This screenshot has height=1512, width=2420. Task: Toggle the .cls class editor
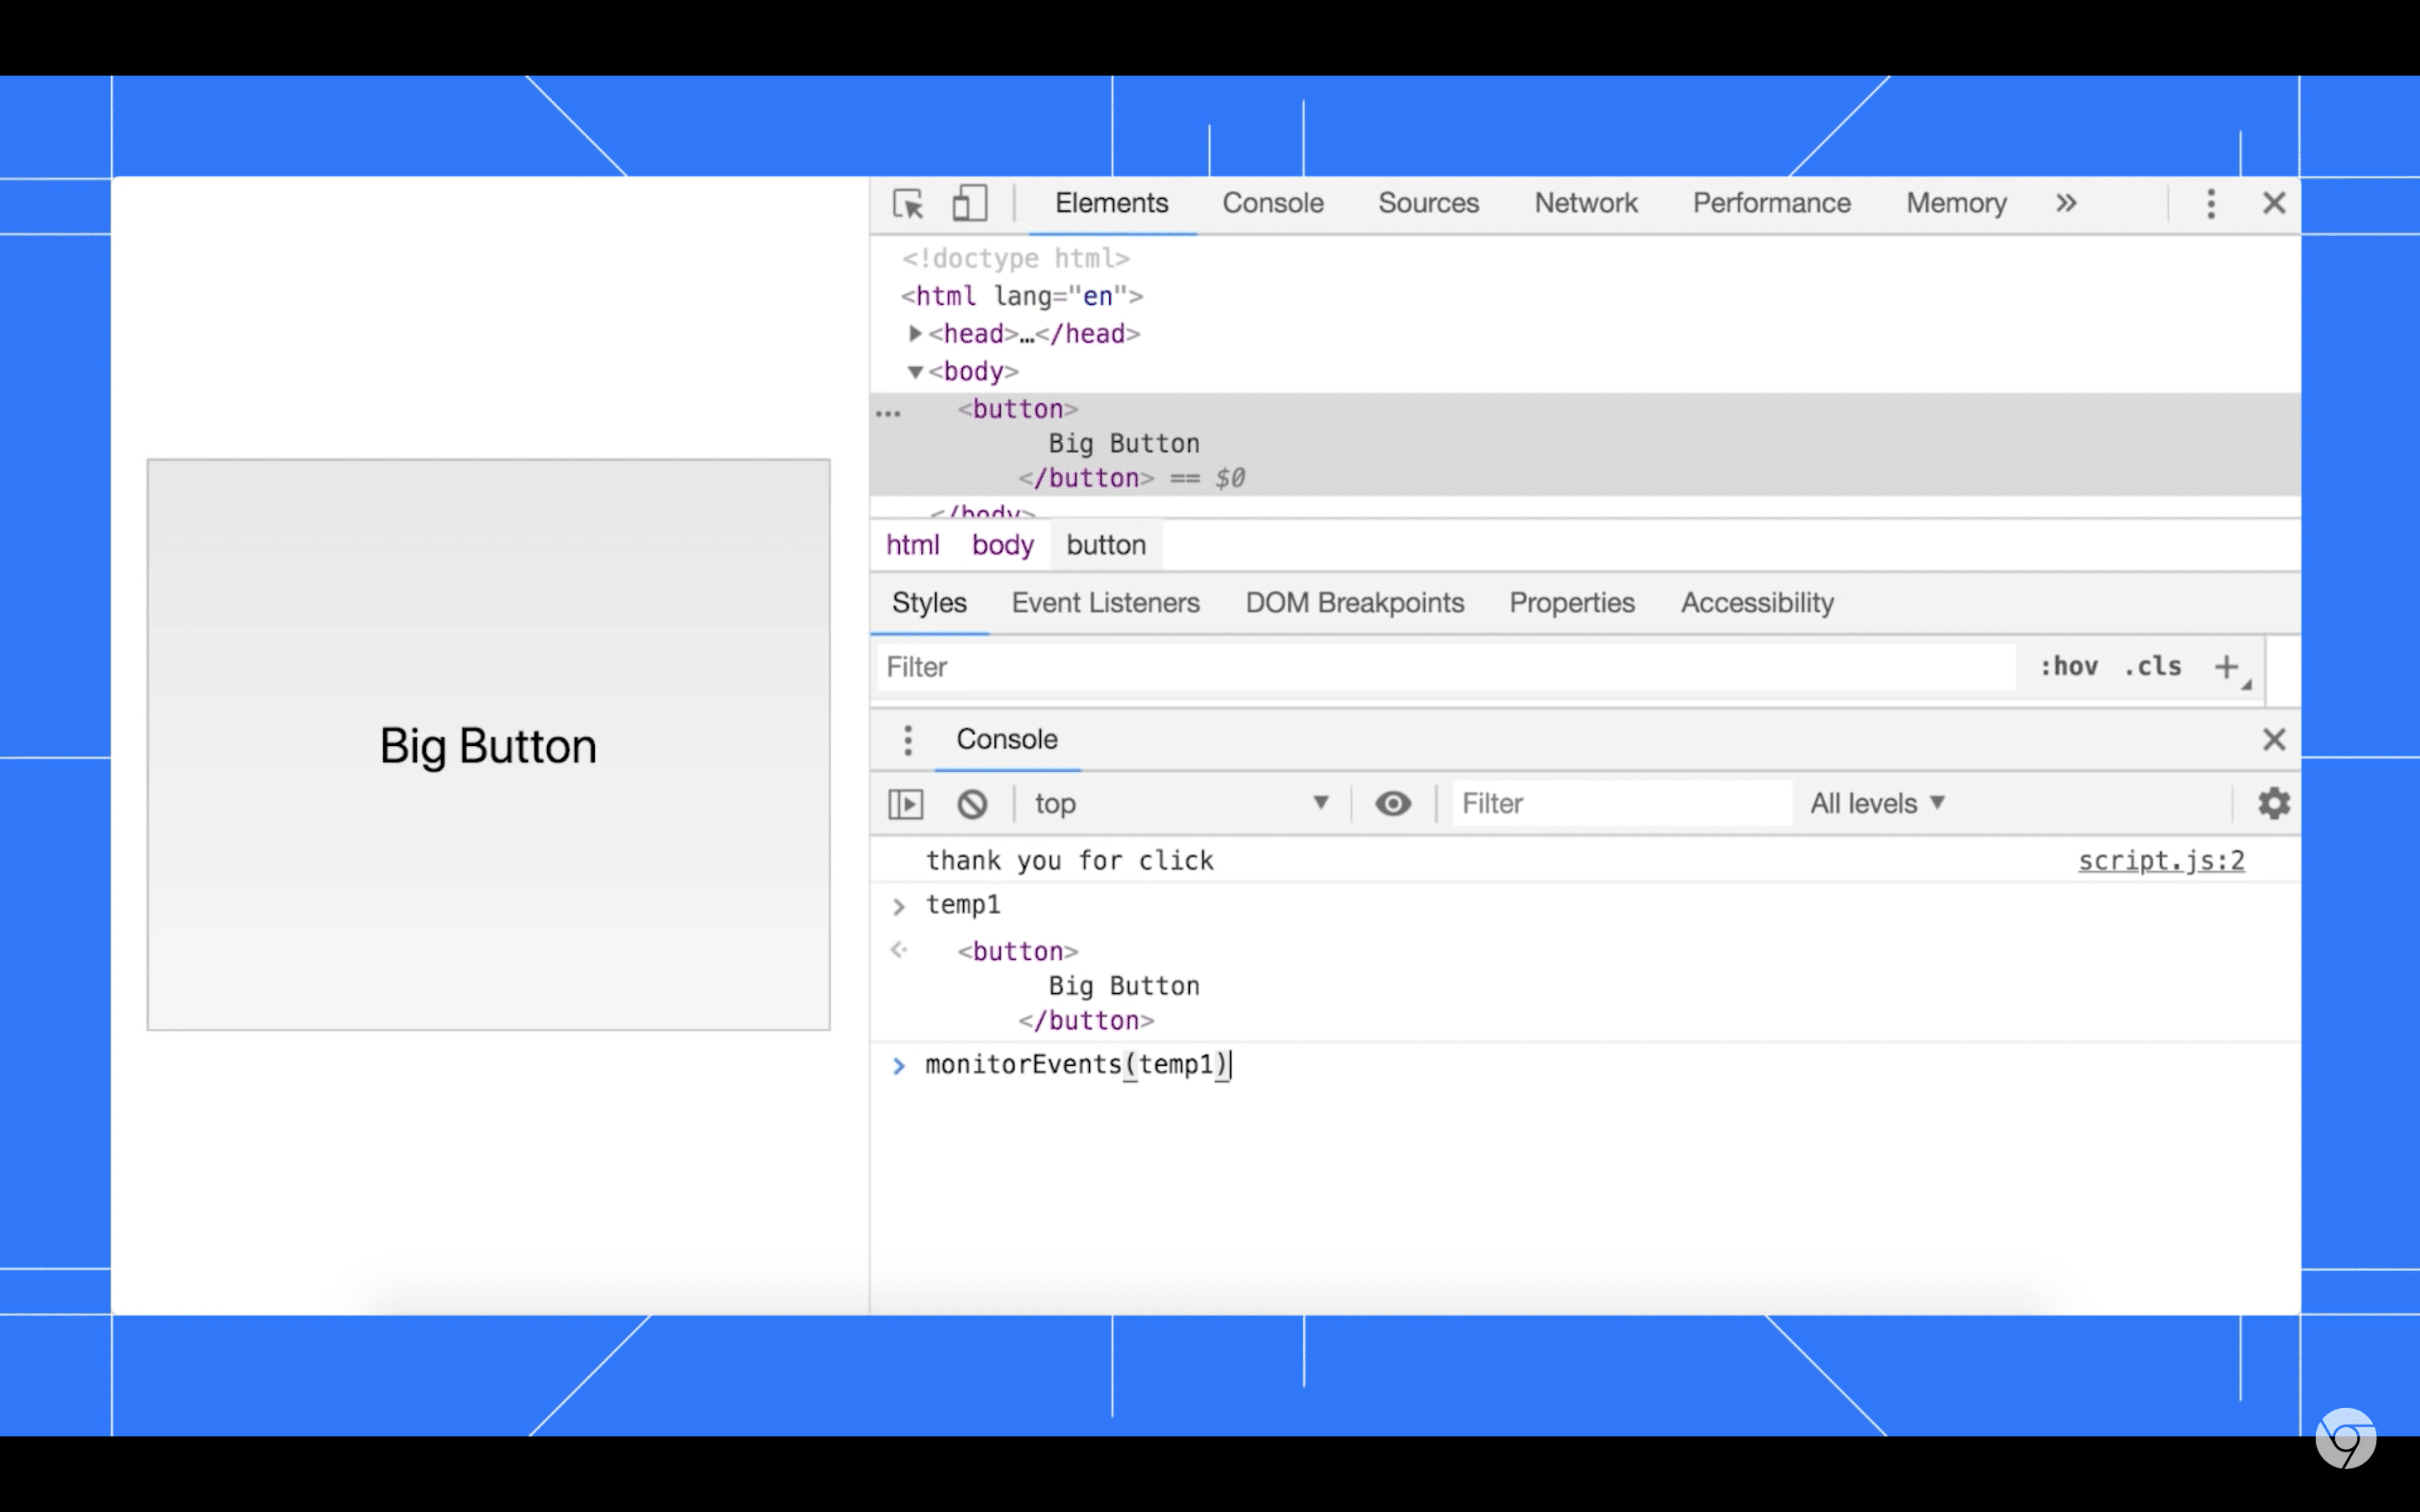(2155, 667)
